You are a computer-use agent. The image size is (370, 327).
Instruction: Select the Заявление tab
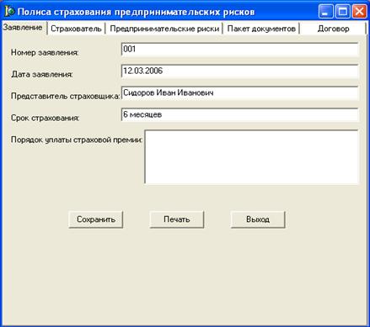click(x=23, y=28)
